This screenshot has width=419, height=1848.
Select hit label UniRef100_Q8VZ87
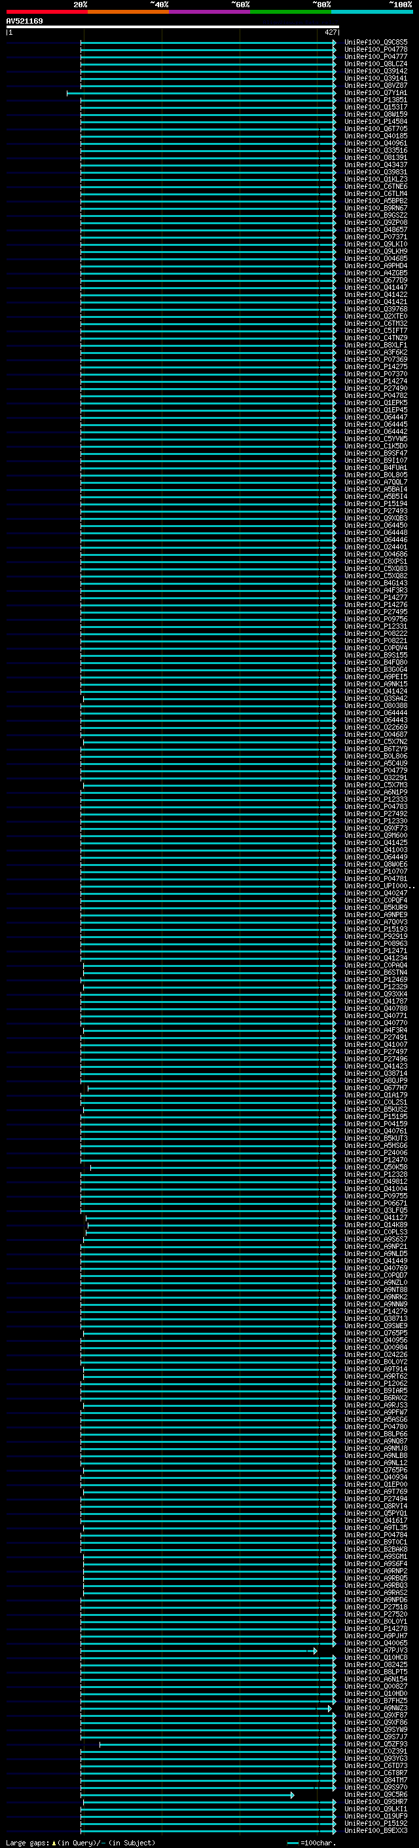(x=376, y=85)
